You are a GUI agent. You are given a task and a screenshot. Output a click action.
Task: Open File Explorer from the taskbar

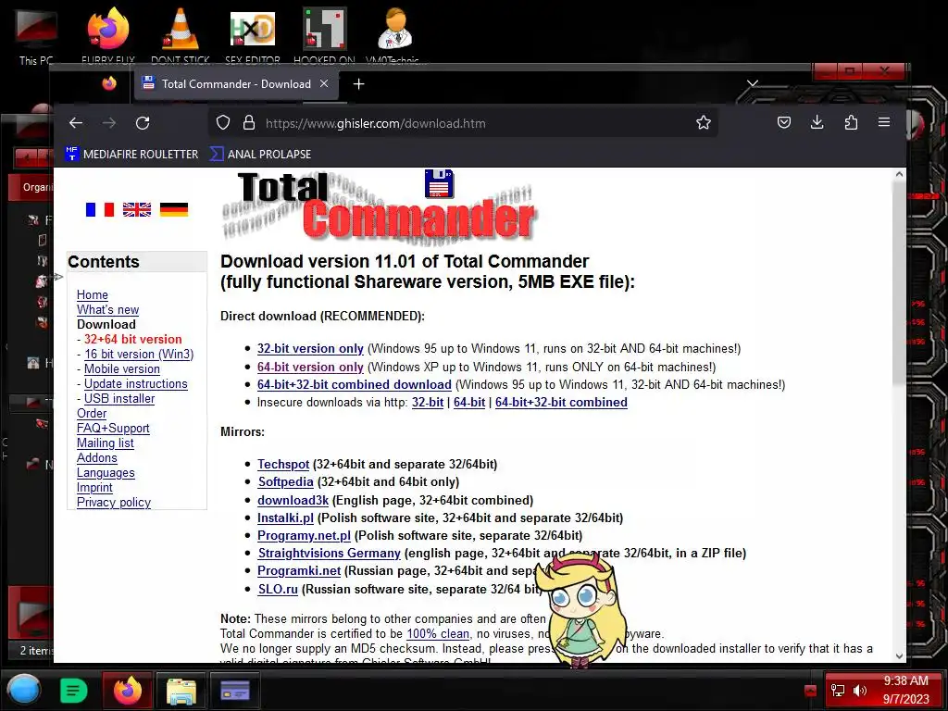pyautogui.click(x=181, y=691)
